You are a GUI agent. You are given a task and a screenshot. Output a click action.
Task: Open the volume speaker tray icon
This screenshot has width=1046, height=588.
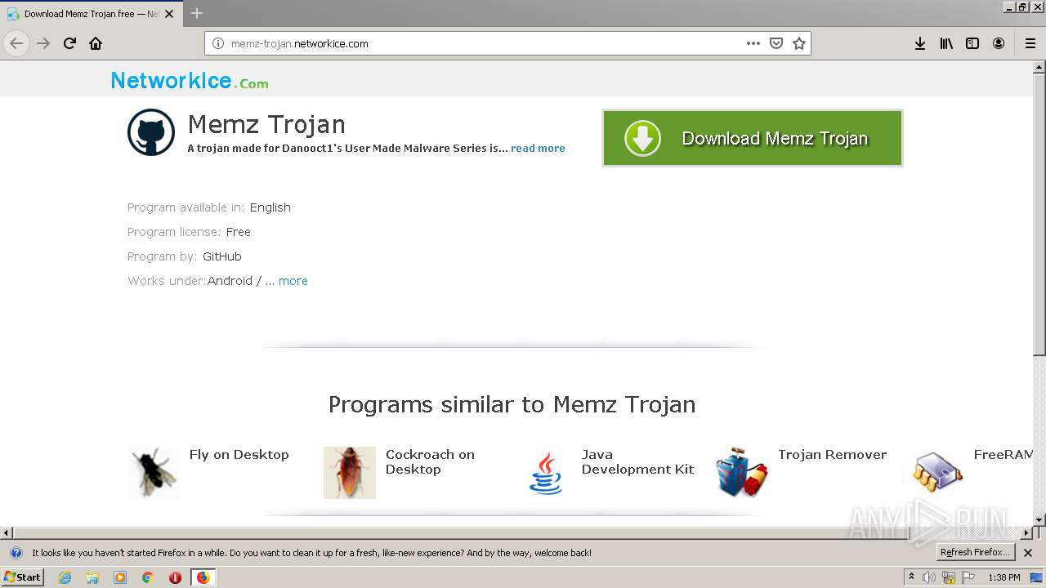(929, 577)
